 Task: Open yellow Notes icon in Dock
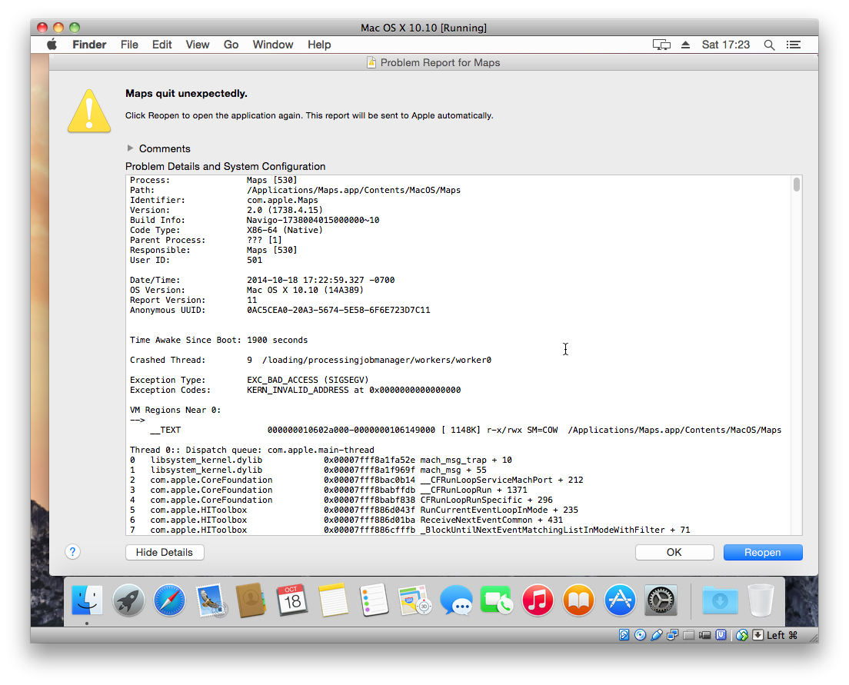(x=333, y=600)
